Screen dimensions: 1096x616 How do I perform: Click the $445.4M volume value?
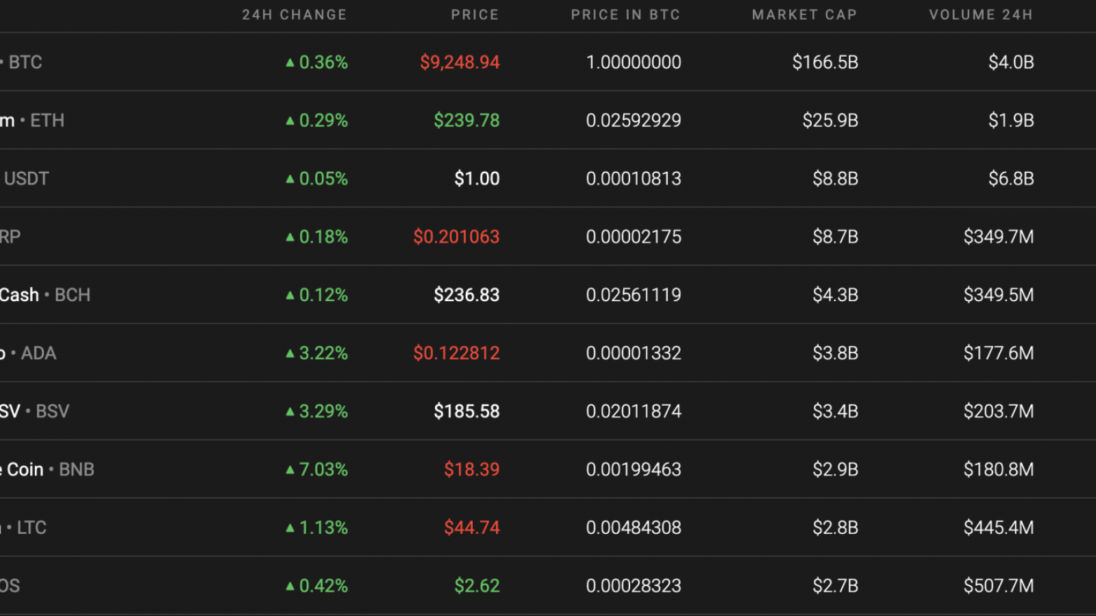point(999,528)
